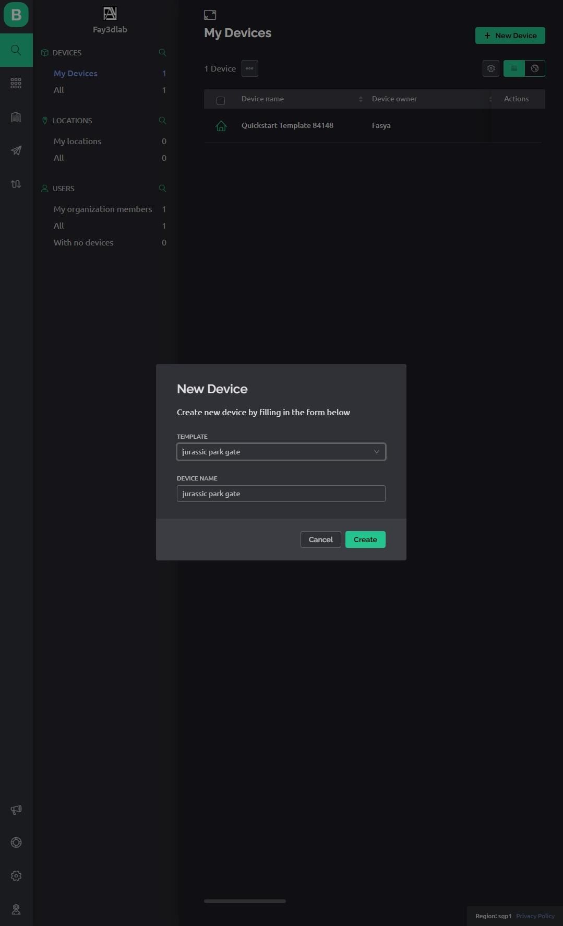Open the templates grid icon in sidebar
This screenshot has width=563, height=926.
coord(16,83)
